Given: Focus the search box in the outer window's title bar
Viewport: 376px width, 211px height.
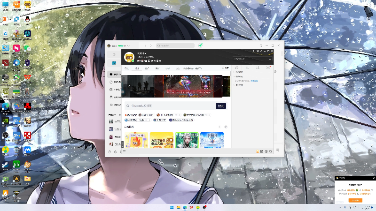Looking at the screenshot, I should point(175,45).
